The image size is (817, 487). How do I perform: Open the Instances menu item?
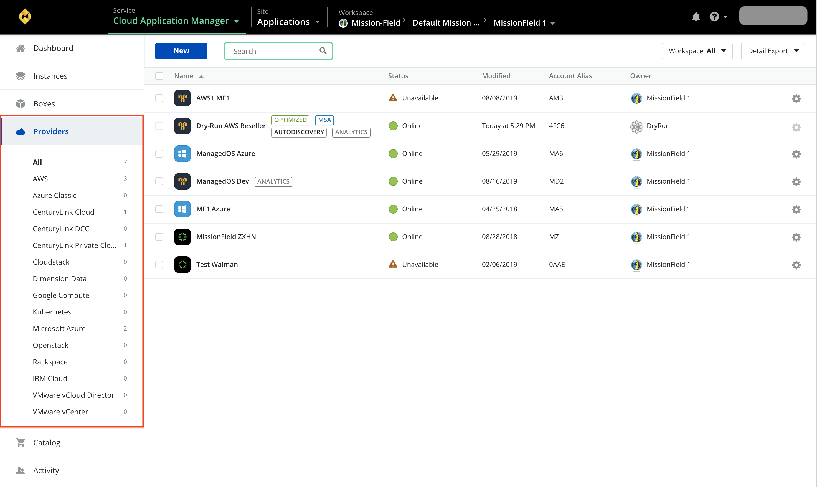(x=72, y=76)
